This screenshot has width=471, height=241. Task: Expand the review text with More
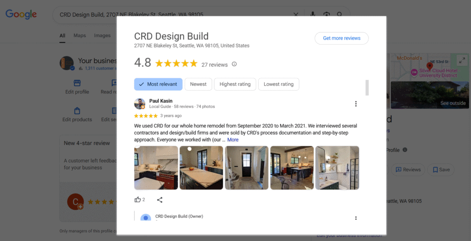[x=233, y=140]
